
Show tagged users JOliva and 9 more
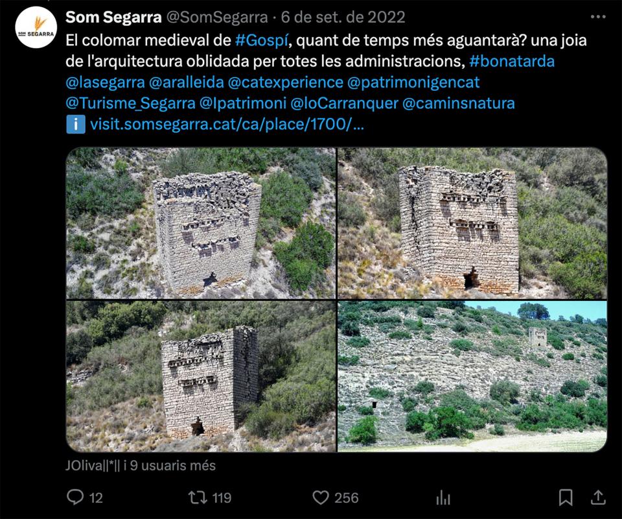(x=141, y=465)
